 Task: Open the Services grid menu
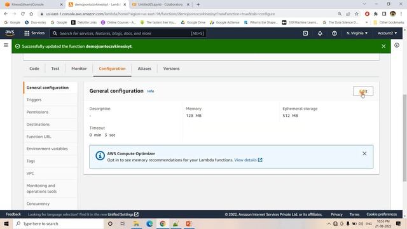click(x=34, y=33)
